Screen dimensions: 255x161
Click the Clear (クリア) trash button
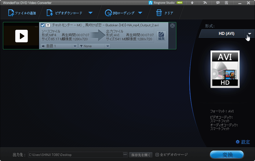(165, 13)
